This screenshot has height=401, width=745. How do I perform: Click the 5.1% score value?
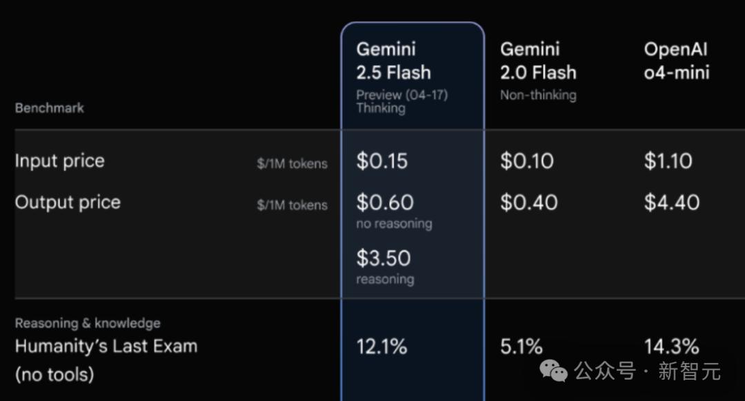[x=521, y=347]
